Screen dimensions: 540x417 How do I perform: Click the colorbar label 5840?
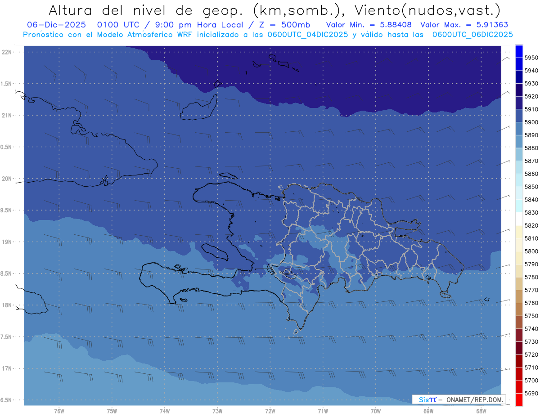tap(531, 200)
